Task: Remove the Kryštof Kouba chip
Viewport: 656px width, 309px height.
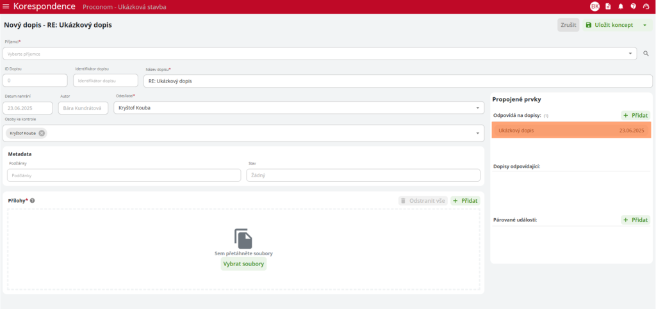Action: pos(42,133)
